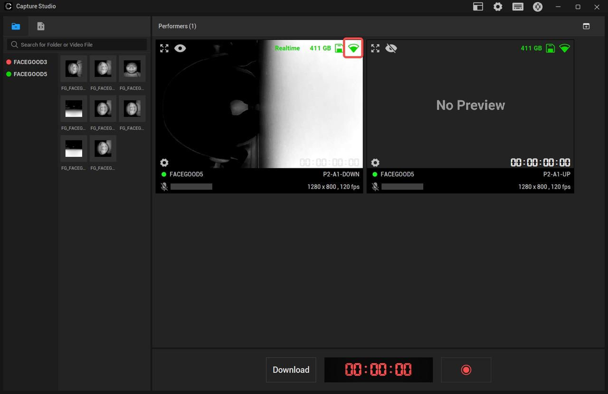Click the Wi-Fi signal icon on P2-A1-UP
The width and height of the screenshot is (608, 394).
click(x=564, y=48)
